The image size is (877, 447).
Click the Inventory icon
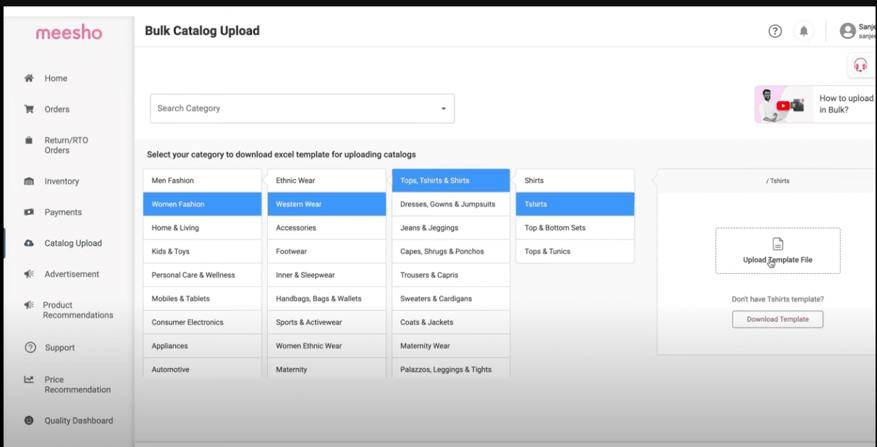27,181
